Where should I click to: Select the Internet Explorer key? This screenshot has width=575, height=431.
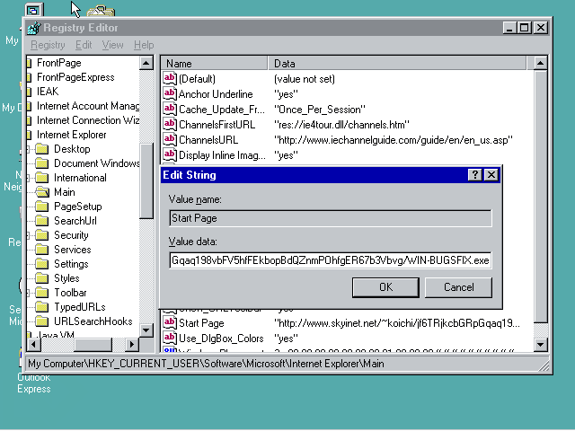tap(72, 135)
